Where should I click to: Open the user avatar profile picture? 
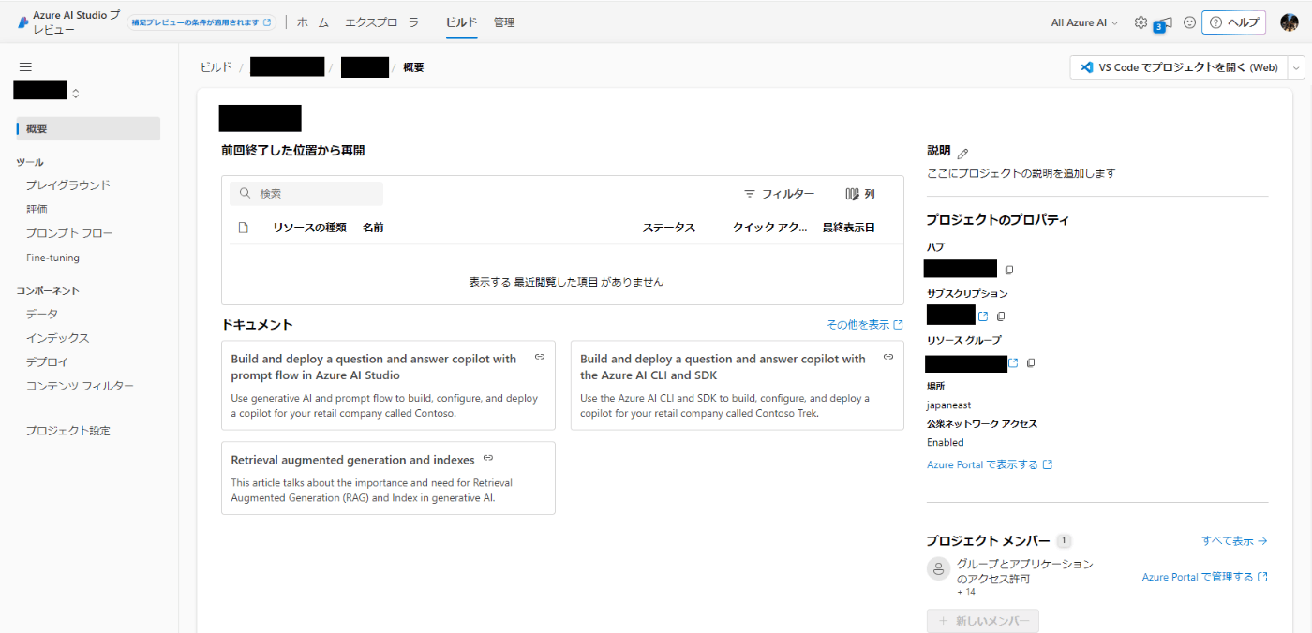pyautogui.click(x=1290, y=22)
